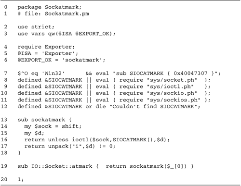Select the 'use strict;' line

click(x=36, y=27)
